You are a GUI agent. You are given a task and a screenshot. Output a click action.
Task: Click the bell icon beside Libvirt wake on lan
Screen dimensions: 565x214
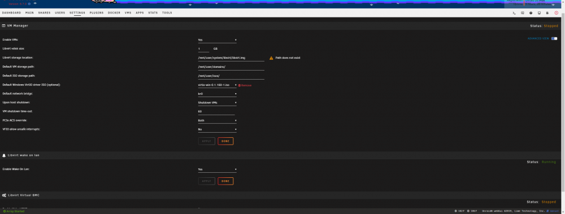pyautogui.click(x=4, y=155)
